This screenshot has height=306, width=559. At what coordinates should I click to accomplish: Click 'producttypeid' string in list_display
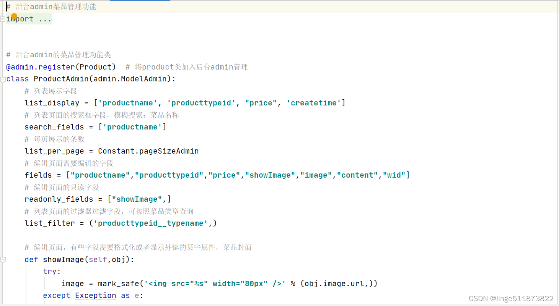point(201,103)
